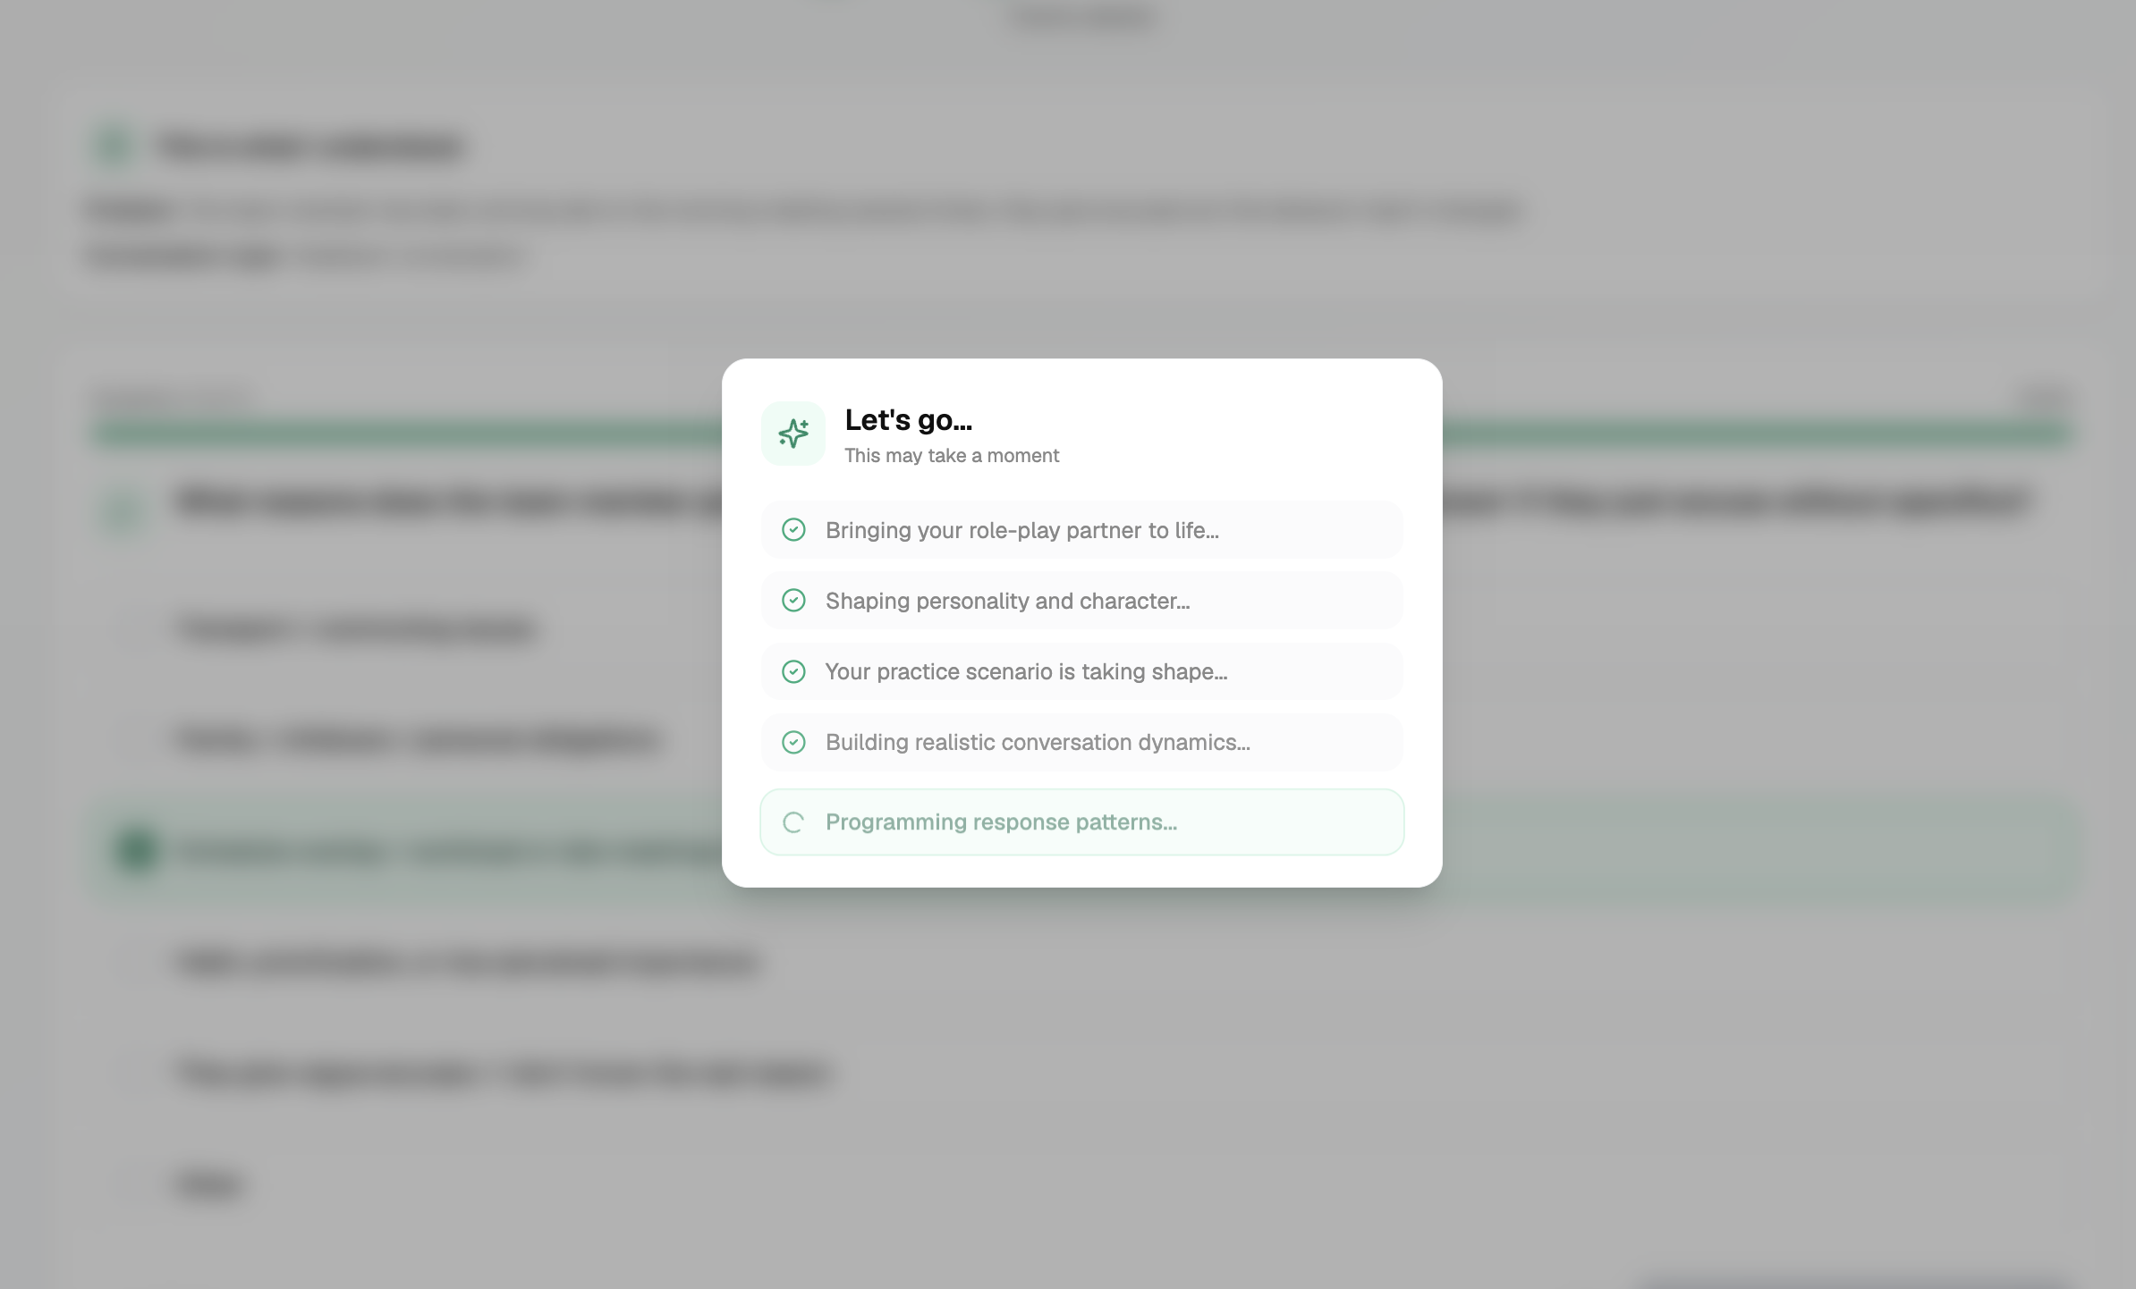Image resolution: width=2136 pixels, height=1289 pixels.
Task: Click the green progress bar behind the dialog
Action: tap(403, 434)
